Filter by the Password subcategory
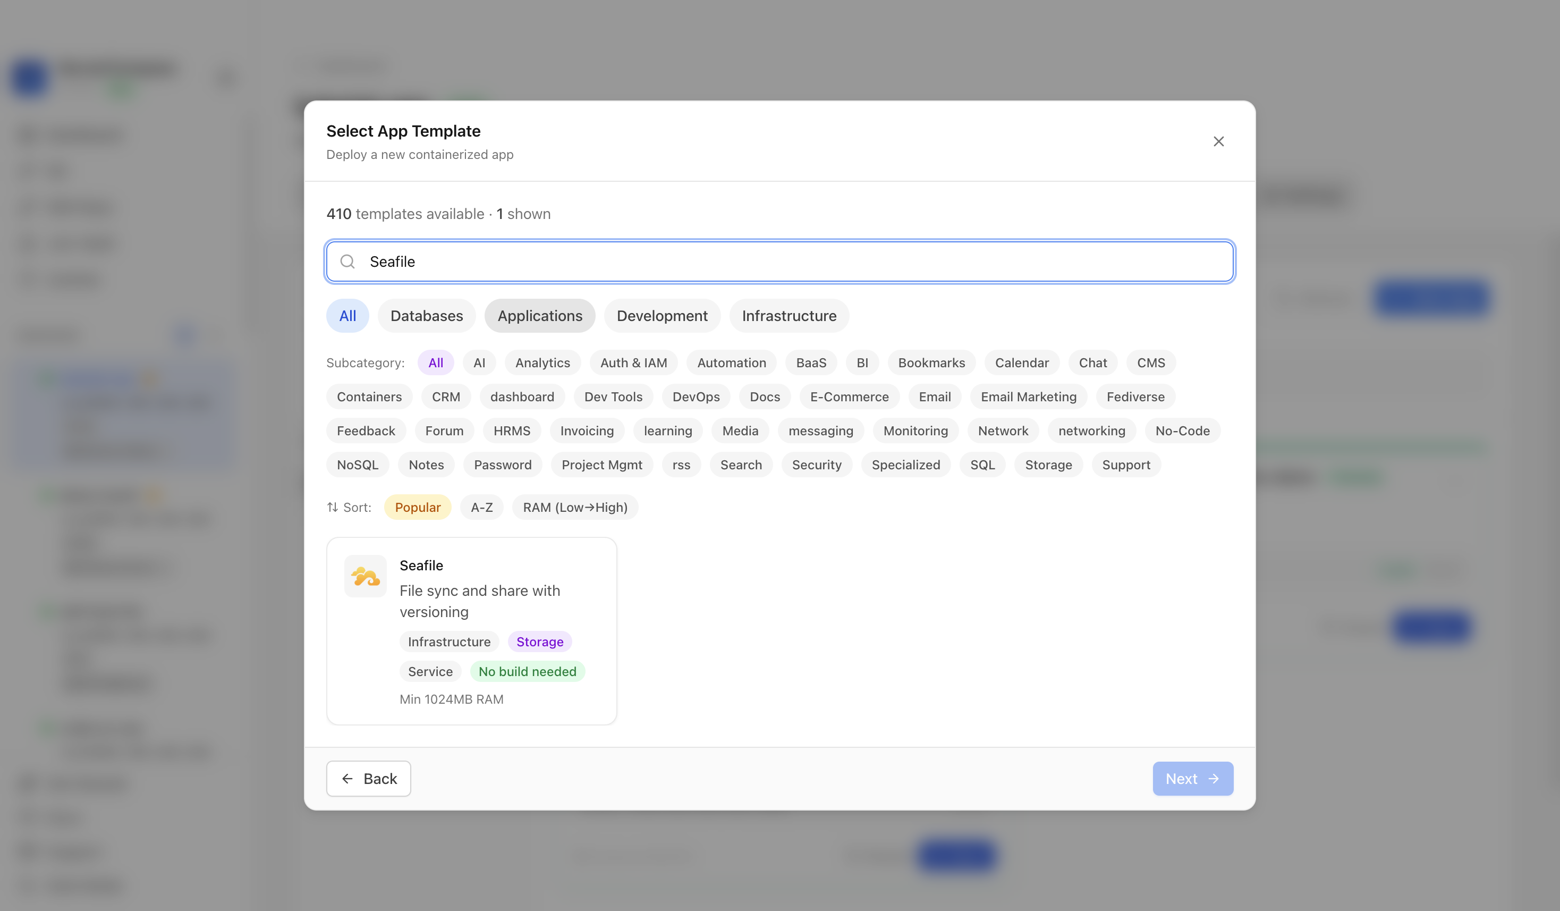The width and height of the screenshot is (1560, 911). click(x=503, y=465)
